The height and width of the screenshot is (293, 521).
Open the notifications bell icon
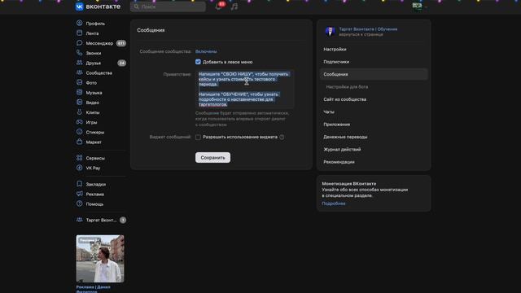tap(218, 7)
